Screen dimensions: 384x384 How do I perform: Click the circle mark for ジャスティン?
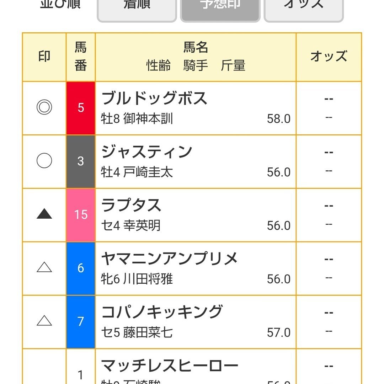point(44,161)
